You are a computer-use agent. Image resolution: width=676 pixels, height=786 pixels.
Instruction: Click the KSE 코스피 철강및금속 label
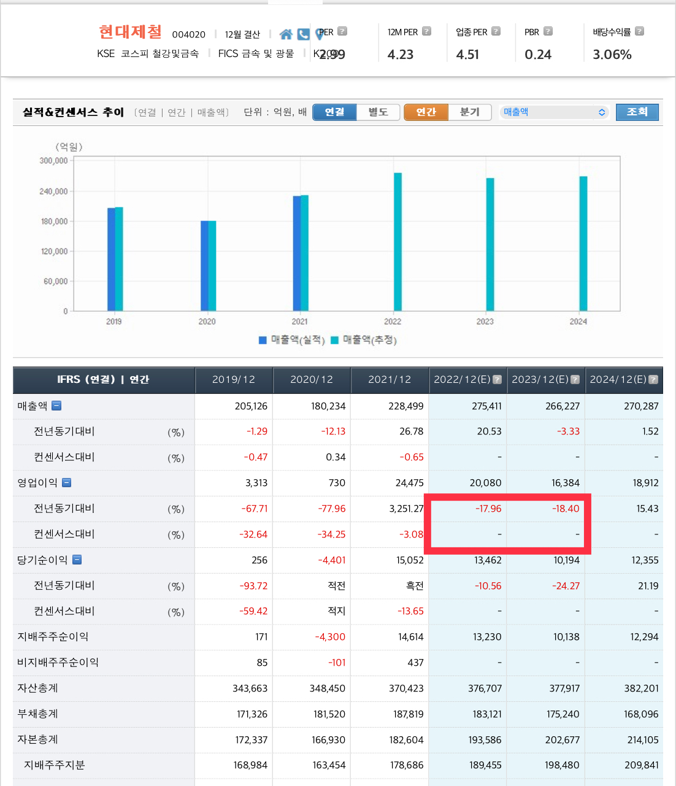coord(148,53)
